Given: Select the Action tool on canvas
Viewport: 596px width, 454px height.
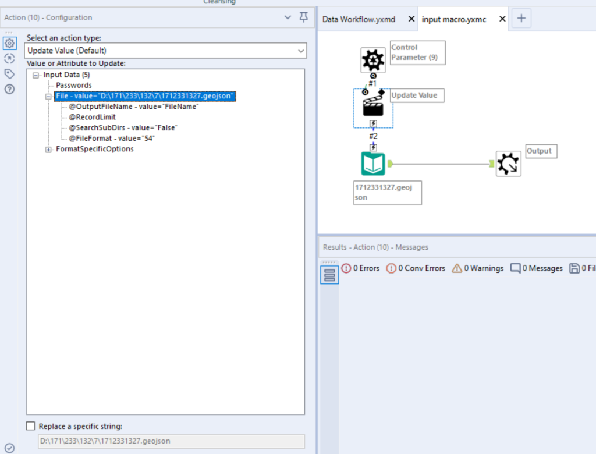Looking at the screenshot, I should 373,106.
